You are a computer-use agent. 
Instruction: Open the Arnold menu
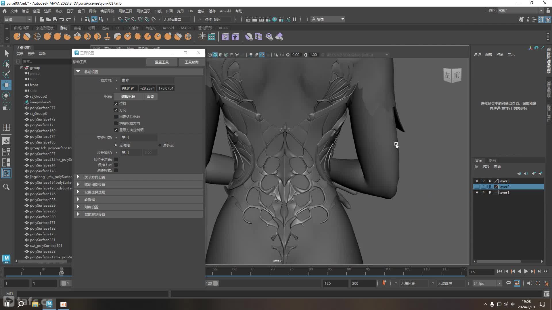click(225, 11)
